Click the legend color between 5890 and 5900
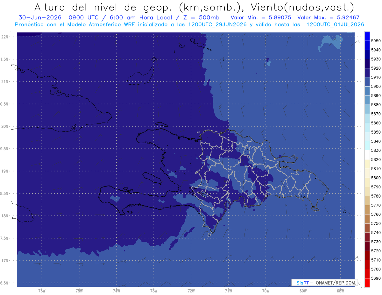The image size is (382, 295). [367, 91]
